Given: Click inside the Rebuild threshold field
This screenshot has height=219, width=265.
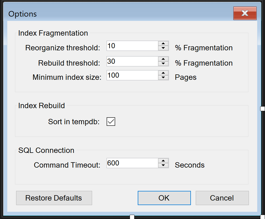Looking at the screenshot, I should click(133, 61).
